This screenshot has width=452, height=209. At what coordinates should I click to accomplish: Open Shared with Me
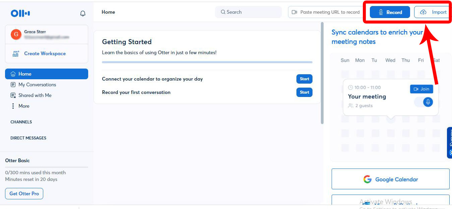[x=35, y=95]
